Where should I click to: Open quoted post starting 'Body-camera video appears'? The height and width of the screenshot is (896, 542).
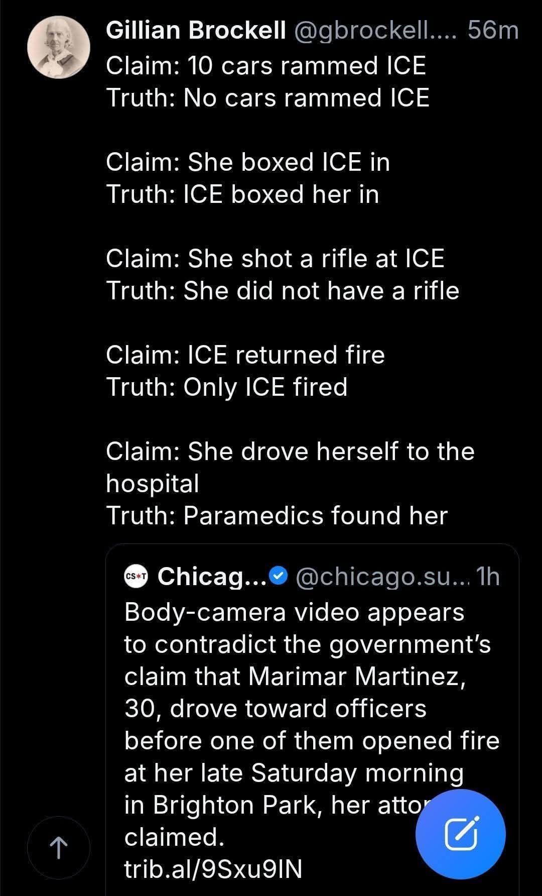pyautogui.click(x=294, y=612)
